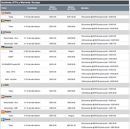Click the Austria section label
The image size is (130, 129).
[x=8, y=13]
